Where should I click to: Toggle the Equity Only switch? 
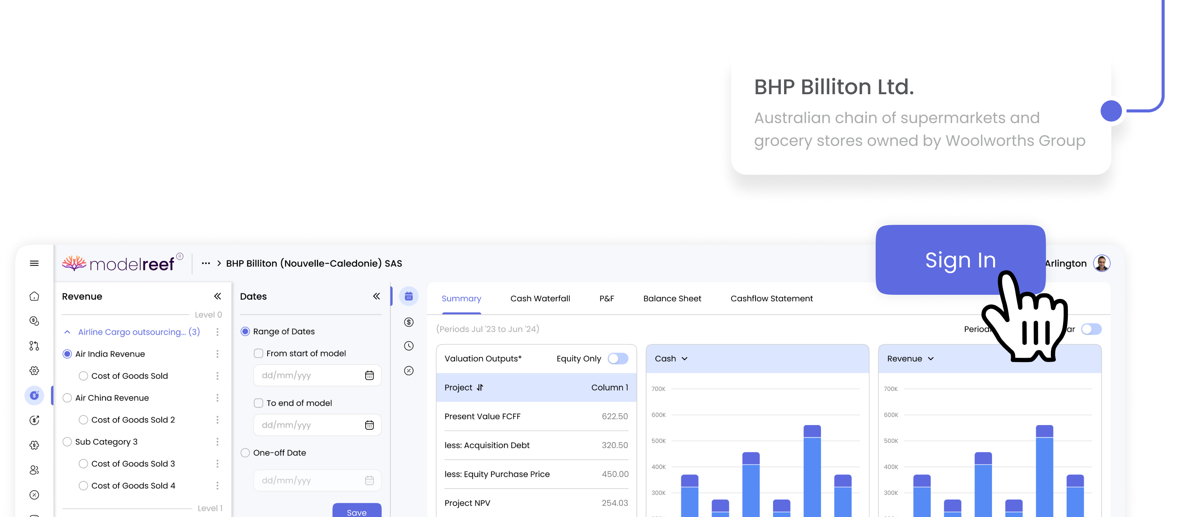[618, 359]
